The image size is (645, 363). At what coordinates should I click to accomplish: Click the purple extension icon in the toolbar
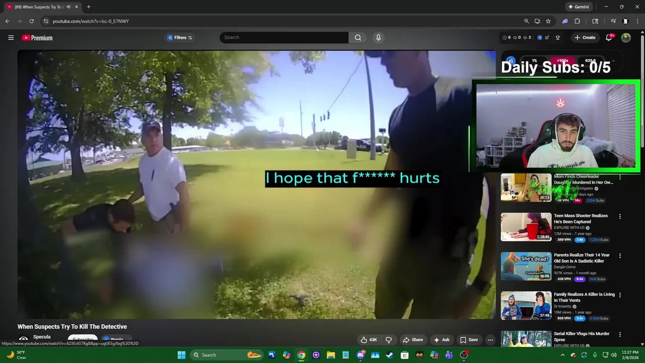coord(565,21)
